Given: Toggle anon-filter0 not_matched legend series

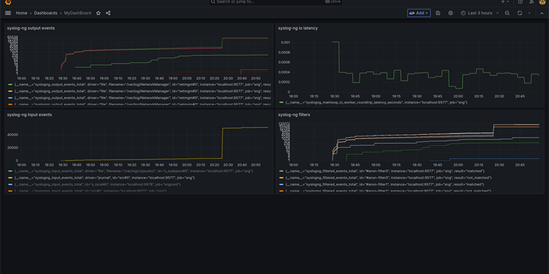Looking at the screenshot, I should click(x=388, y=178).
